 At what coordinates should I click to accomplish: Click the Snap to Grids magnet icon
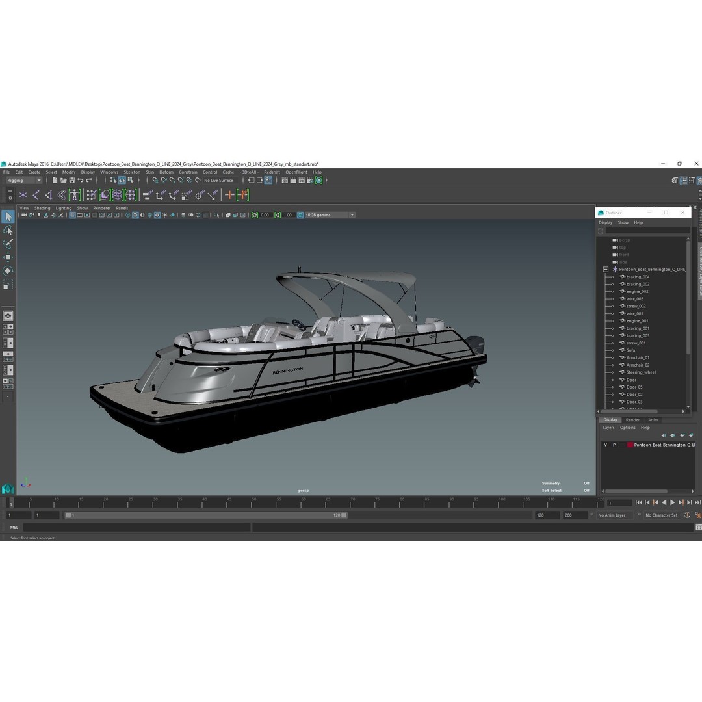tap(155, 181)
